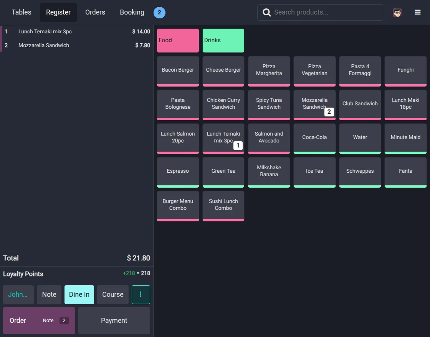Screen dimensions: 430x337
Task: Select the Drinks category tile
Action: pyautogui.click(x=223, y=40)
